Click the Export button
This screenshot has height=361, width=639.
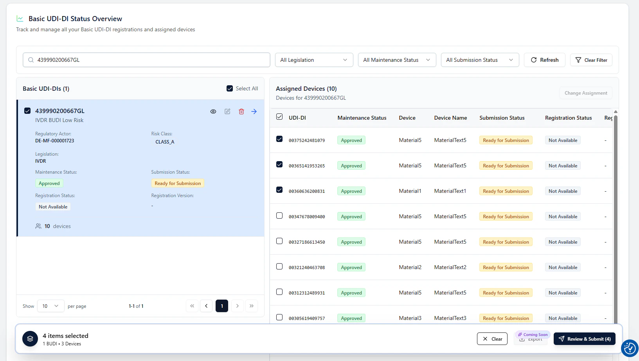pos(531,339)
